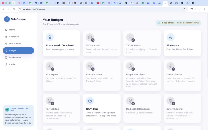
Task: Click the First Scenario Completed ribbon icon
Action: tap(50, 37)
